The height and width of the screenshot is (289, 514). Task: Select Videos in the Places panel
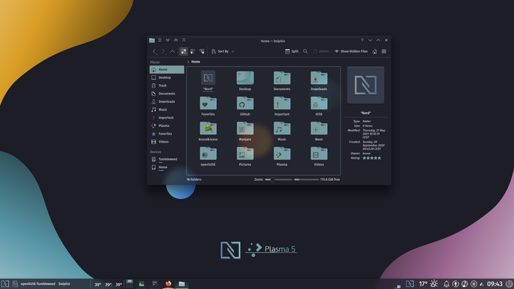pos(167,142)
